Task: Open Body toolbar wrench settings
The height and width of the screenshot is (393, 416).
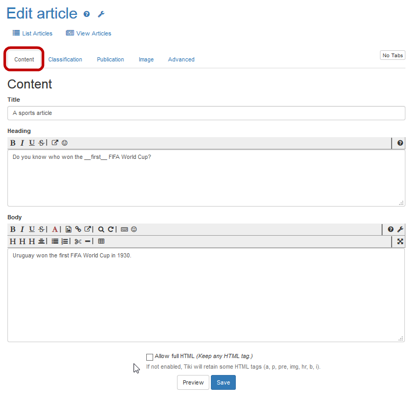Action: (400, 229)
